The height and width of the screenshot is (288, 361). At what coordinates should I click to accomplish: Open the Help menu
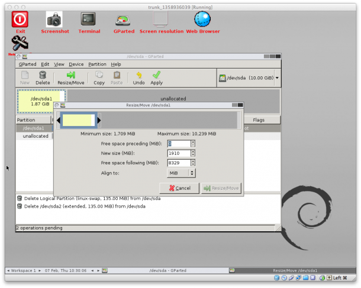coord(116,64)
